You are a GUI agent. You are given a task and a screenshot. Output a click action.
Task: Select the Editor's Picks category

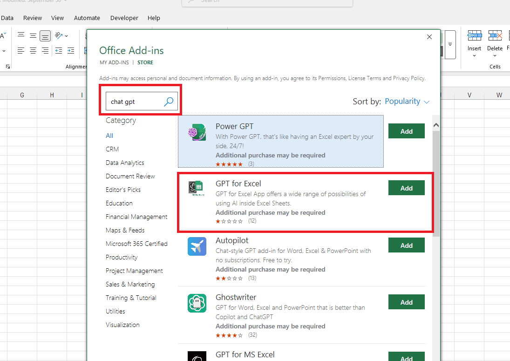(x=123, y=190)
